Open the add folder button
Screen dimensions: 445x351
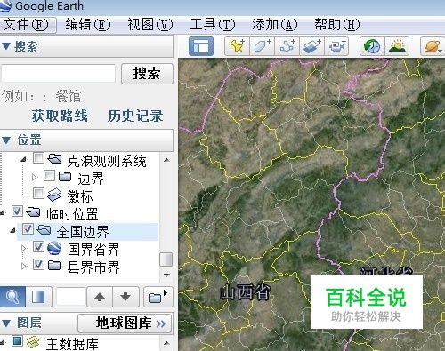158,297
